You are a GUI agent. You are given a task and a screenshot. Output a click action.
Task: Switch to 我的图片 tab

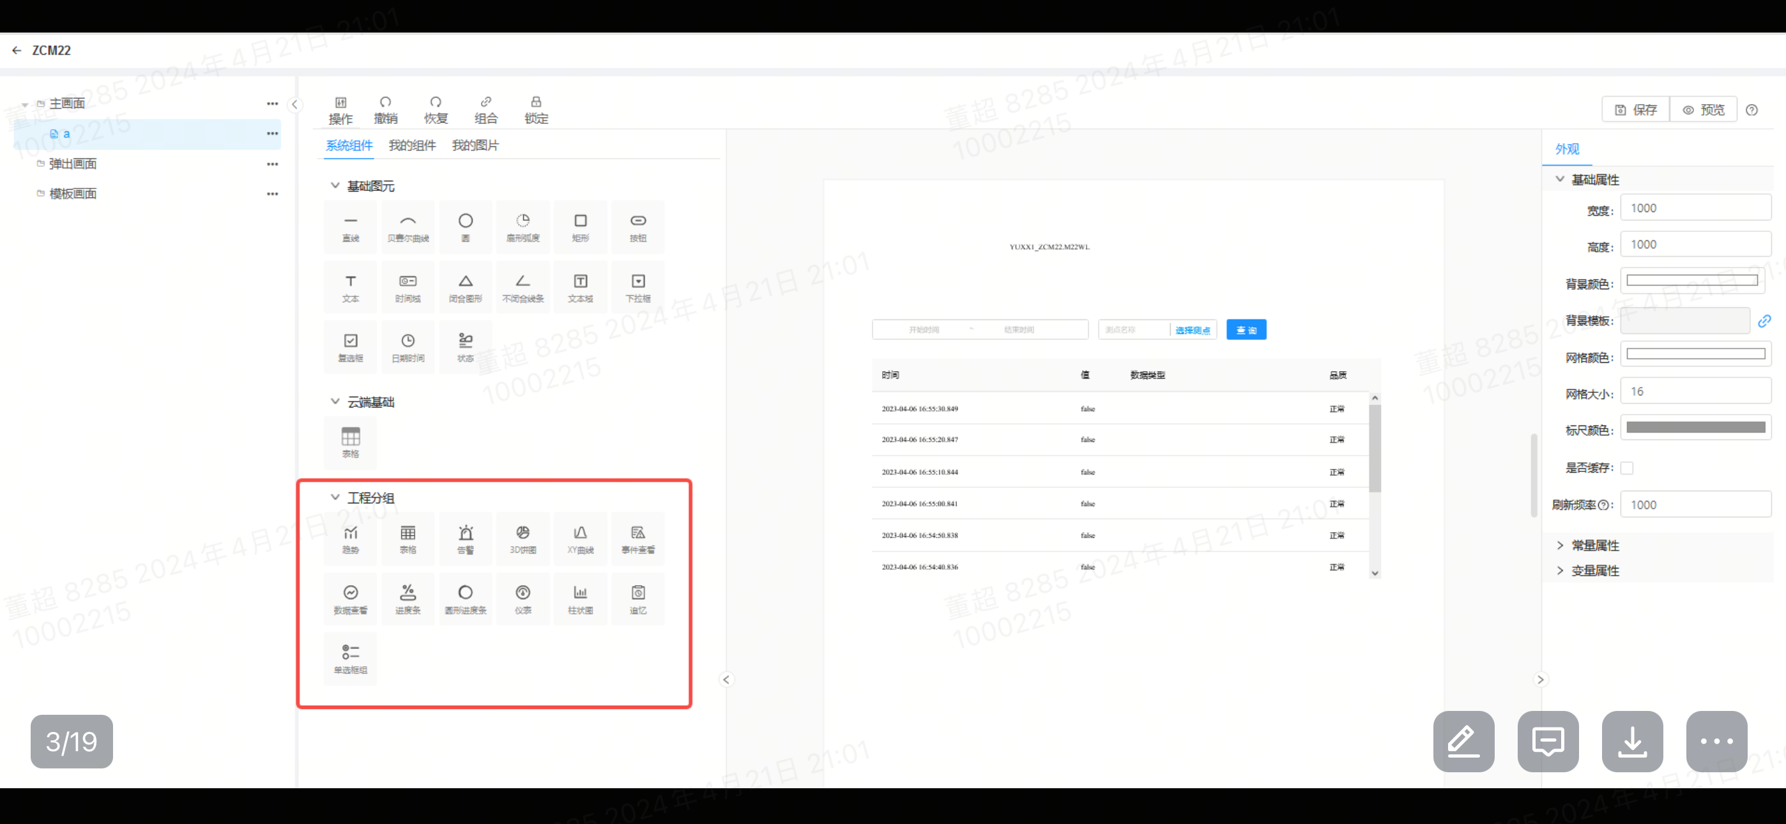point(476,146)
